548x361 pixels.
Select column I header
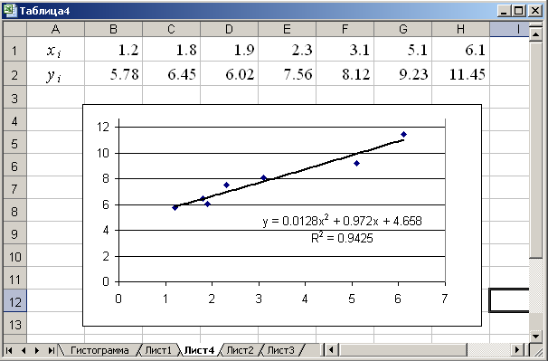pyautogui.click(x=509, y=29)
